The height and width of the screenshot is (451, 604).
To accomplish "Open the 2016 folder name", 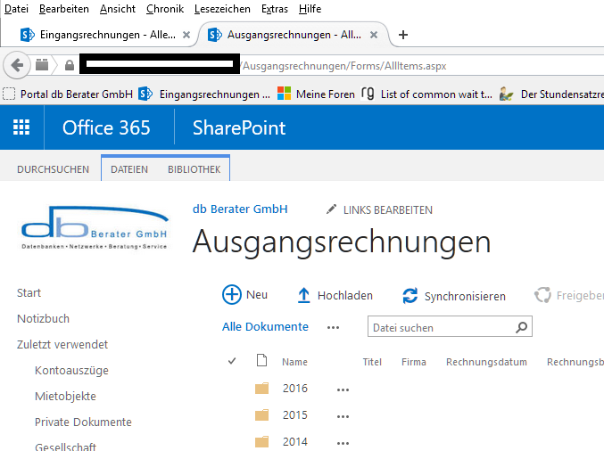I will 295,389.
